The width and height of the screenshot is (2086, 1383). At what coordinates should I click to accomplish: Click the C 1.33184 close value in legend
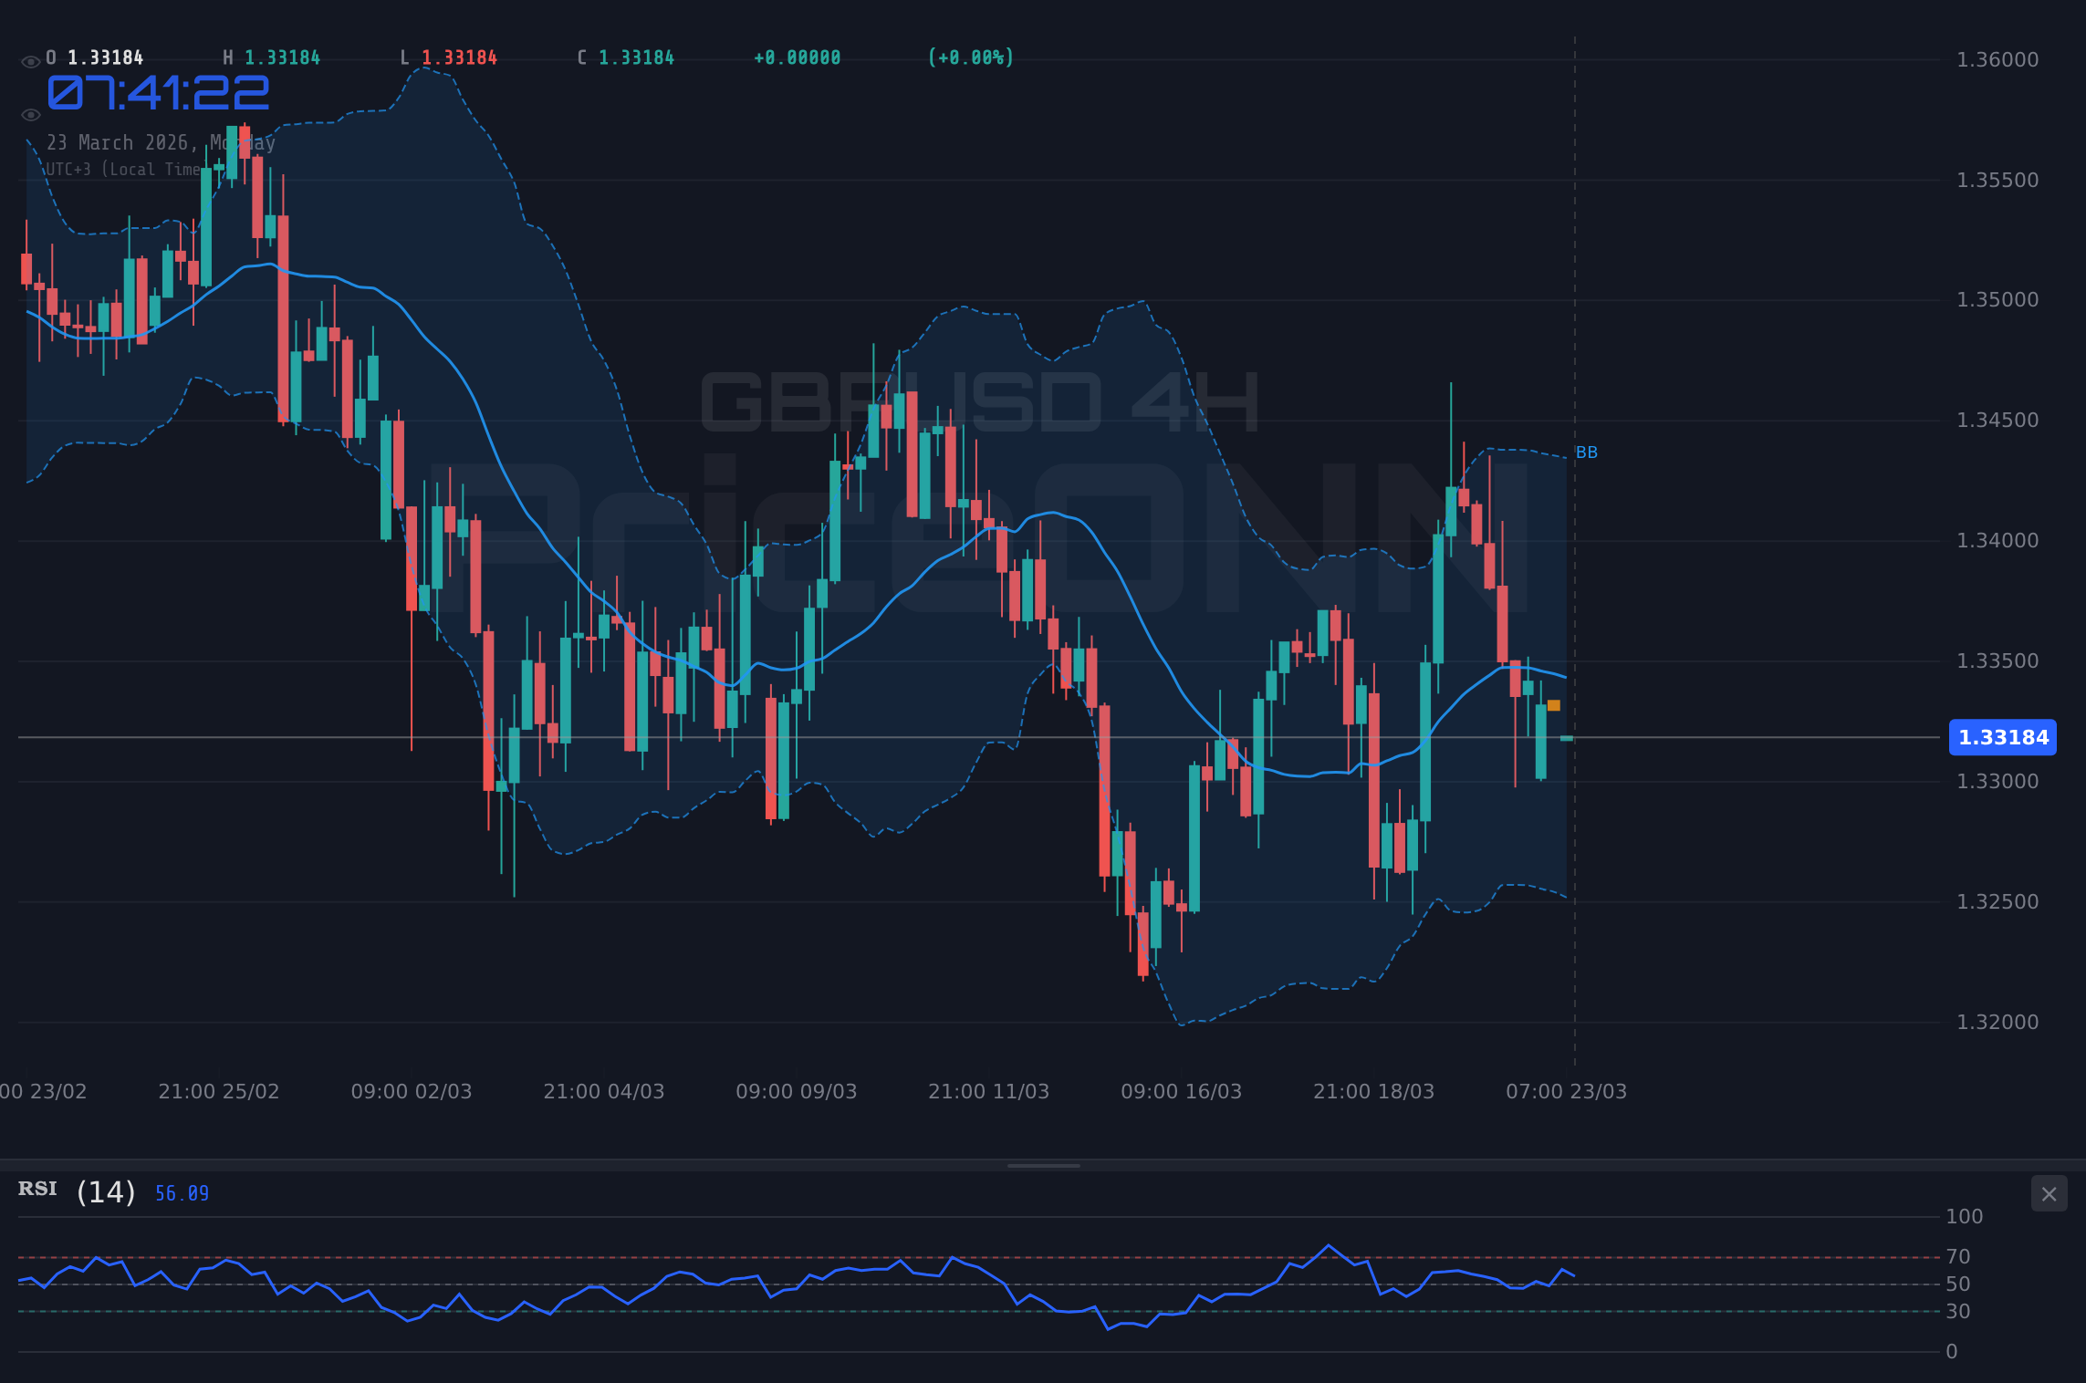click(625, 57)
